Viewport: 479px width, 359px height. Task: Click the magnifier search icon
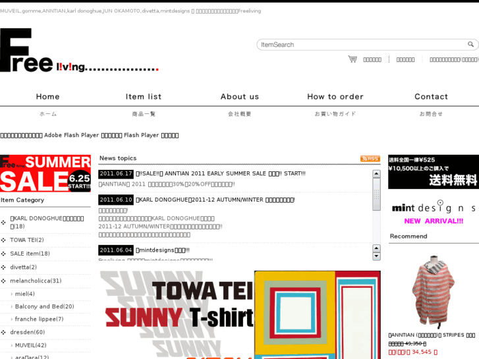pos(470,44)
